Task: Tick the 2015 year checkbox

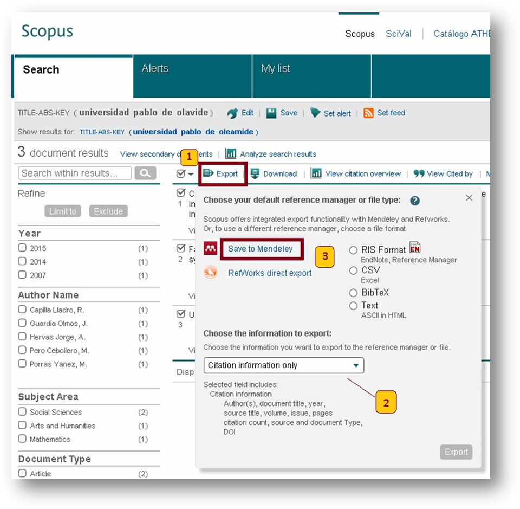Action: [22, 248]
